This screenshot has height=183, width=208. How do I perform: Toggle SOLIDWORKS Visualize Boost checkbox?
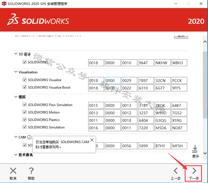tap(24, 87)
